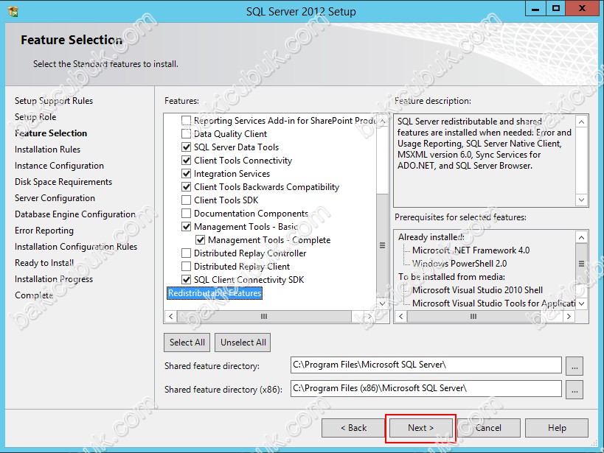Click Installation Configuration Rules step
604x453 pixels.
coord(76,246)
